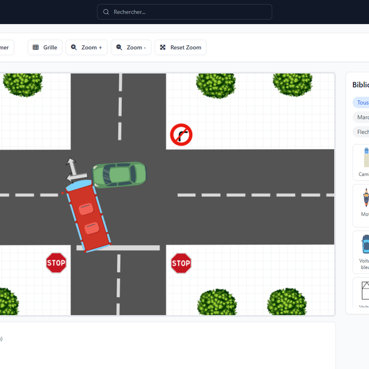Click the Zoom + button
Image resolution: width=369 pixels, height=369 pixels.
[86, 48]
